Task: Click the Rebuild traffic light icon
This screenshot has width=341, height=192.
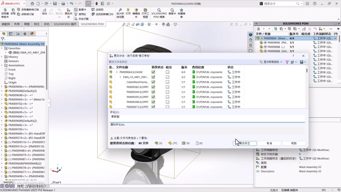Action: tap(97, 3)
